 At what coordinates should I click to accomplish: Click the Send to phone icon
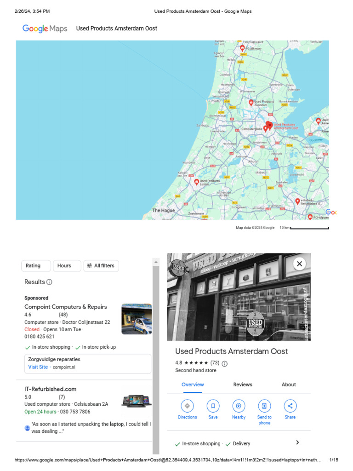[x=264, y=406]
